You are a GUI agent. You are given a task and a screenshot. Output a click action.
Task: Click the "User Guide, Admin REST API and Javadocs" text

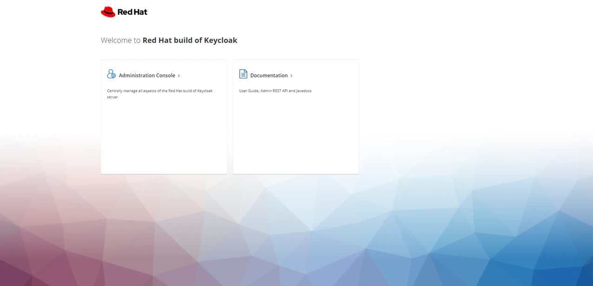pyautogui.click(x=275, y=91)
